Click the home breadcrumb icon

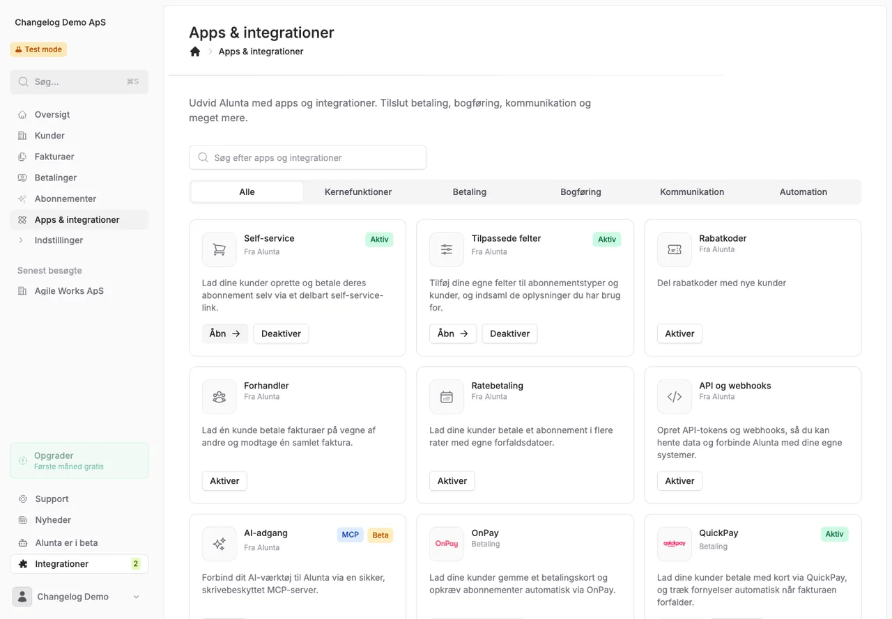[x=195, y=52]
